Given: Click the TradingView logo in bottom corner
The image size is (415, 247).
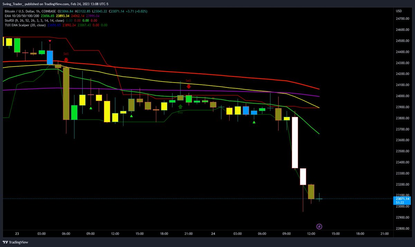Looking at the screenshot, I should click(x=16, y=242).
